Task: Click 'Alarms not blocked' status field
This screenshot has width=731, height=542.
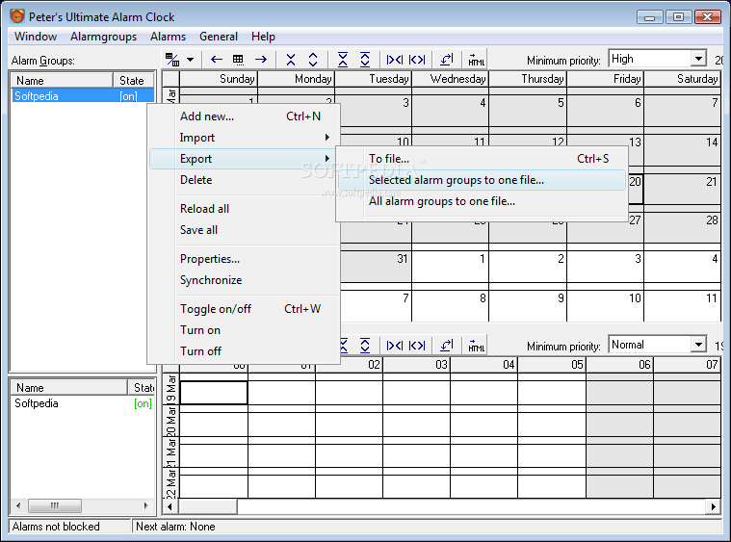Action: [x=70, y=527]
